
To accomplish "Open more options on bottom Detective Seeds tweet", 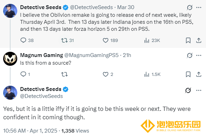I will click(199, 90).
